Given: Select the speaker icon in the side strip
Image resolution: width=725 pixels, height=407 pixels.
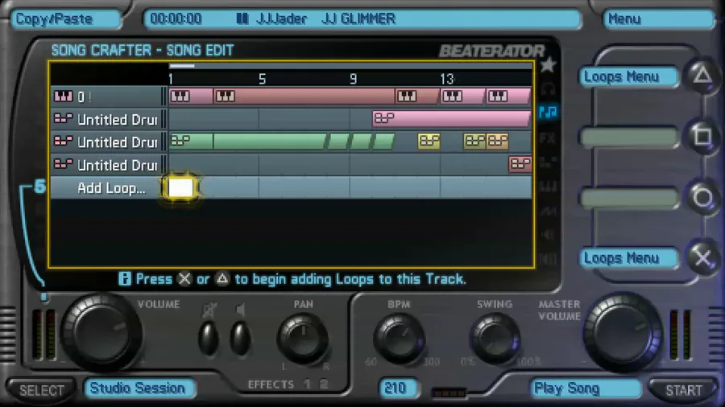Looking at the screenshot, I should tap(548, 235).
